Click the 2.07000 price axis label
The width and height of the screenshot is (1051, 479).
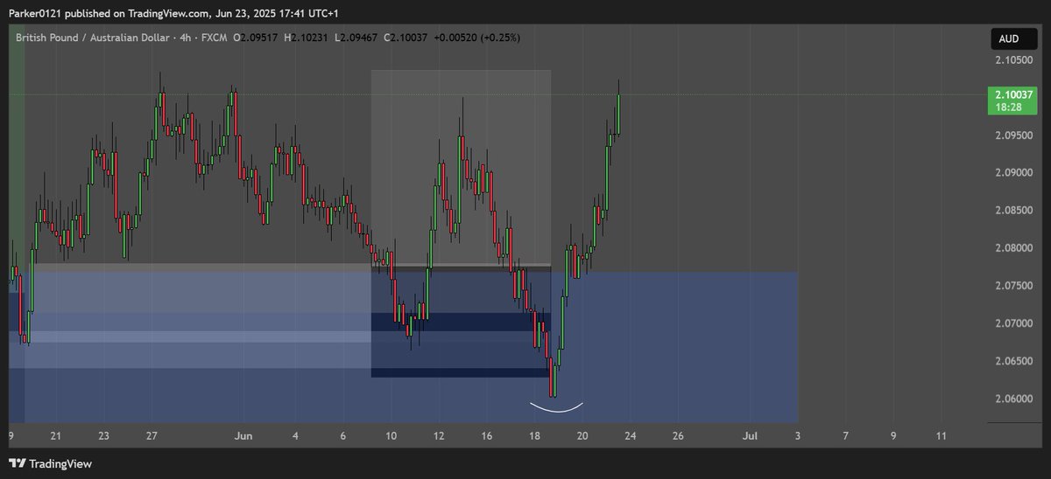pyautogui.click(x=1012, y=323)
